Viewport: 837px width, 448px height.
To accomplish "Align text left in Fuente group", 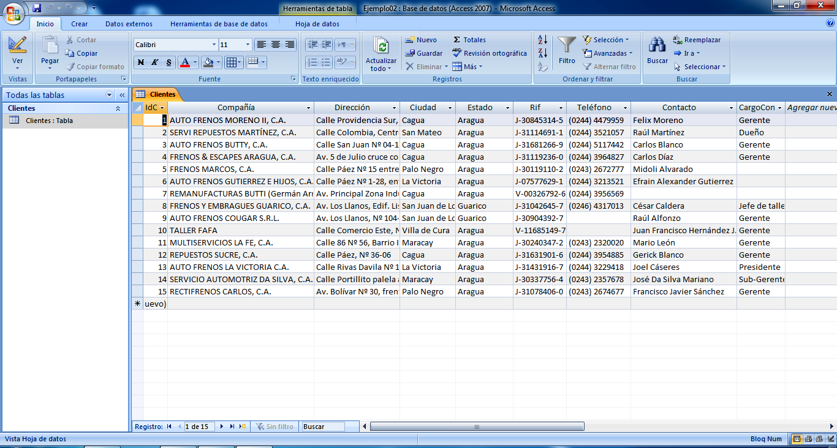I will (262, 45).
